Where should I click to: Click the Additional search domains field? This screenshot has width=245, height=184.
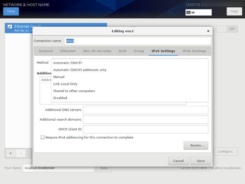[146, 120]
